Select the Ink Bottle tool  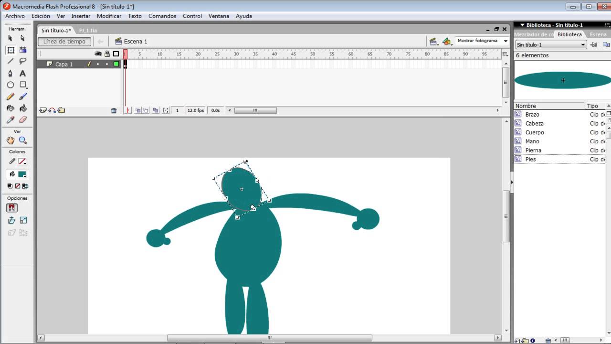(11, 108)
